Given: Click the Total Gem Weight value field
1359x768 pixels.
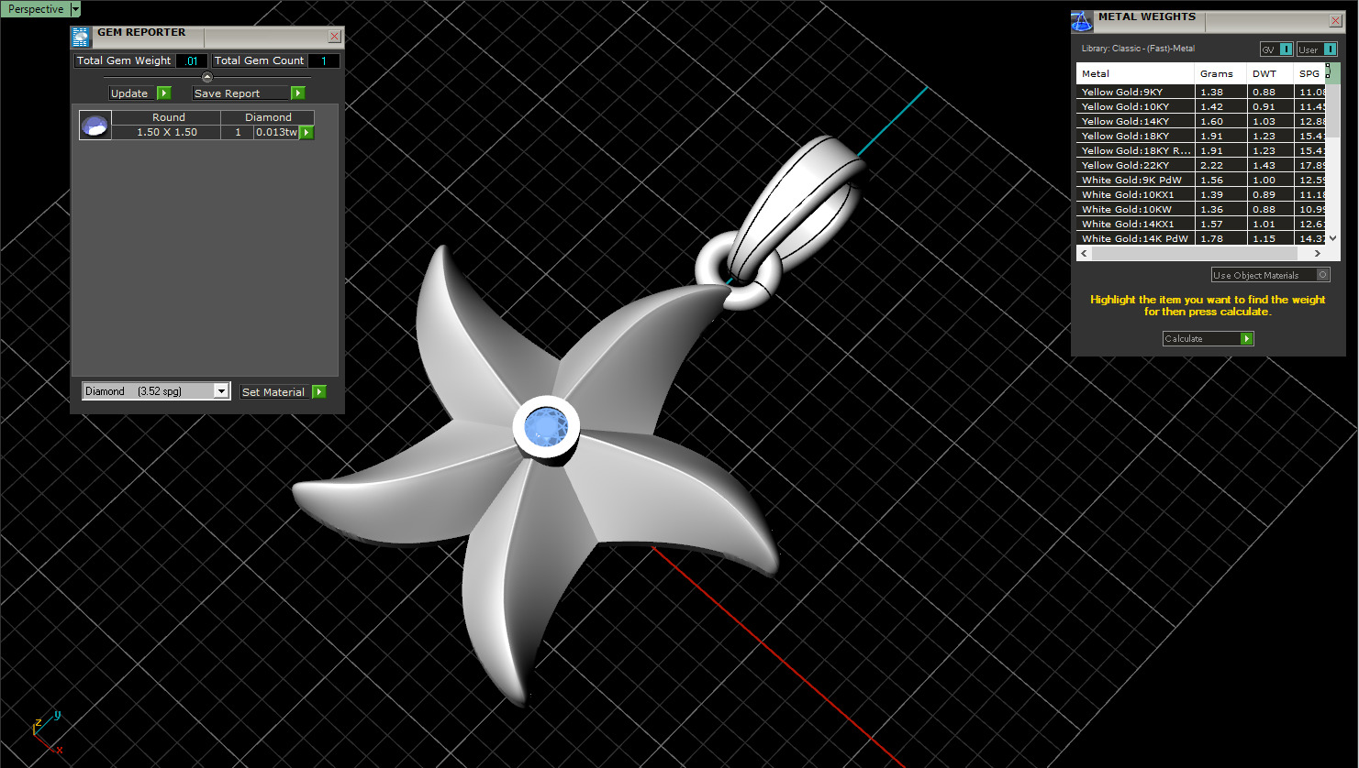Looking at the screenshot, I should (x=192, y=60).
